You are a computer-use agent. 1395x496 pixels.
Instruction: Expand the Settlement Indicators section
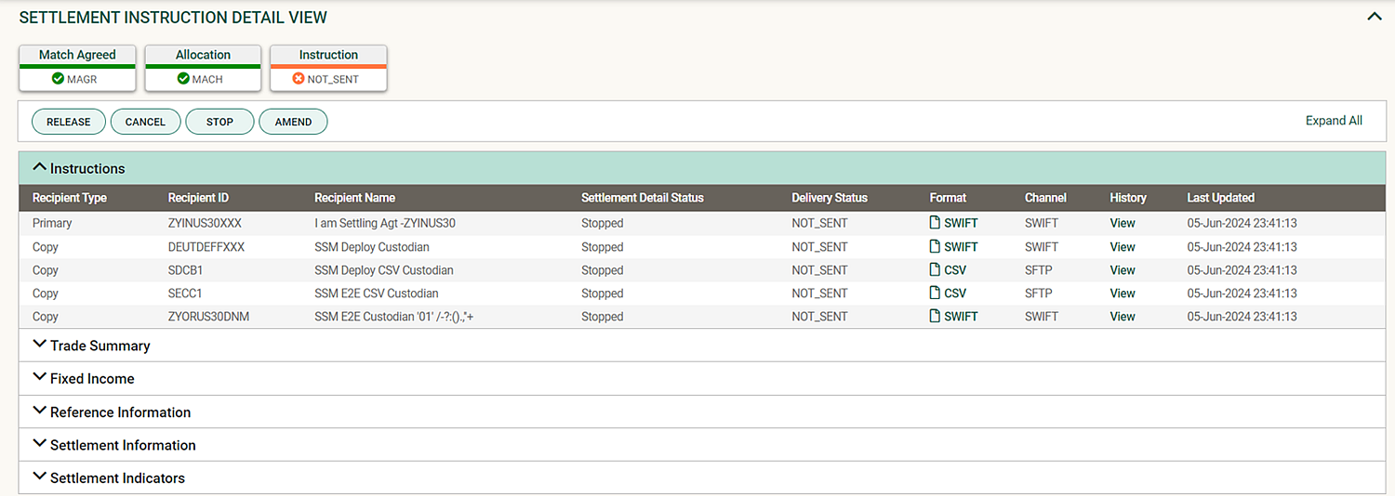39,477
